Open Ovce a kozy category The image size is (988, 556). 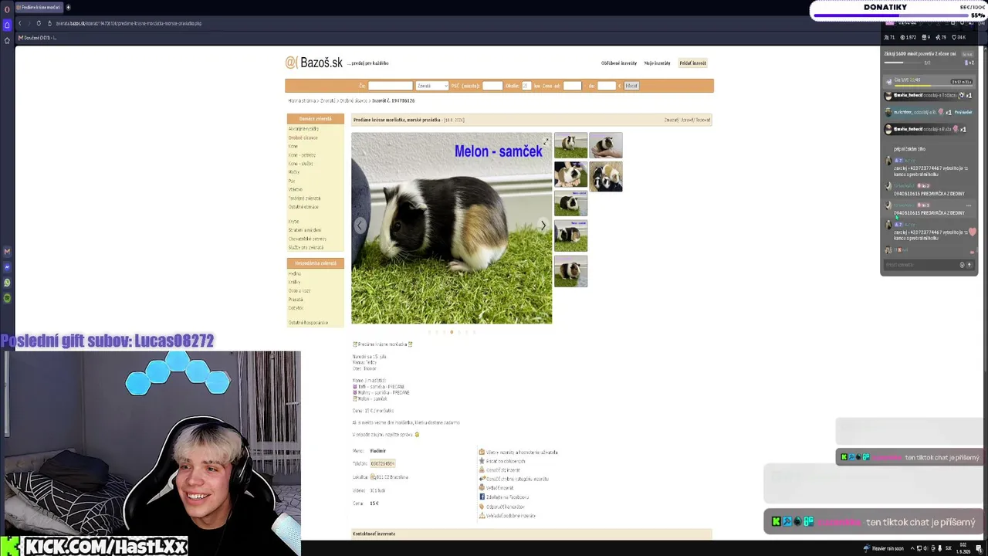pyautogui.click(x=299, y=291)
